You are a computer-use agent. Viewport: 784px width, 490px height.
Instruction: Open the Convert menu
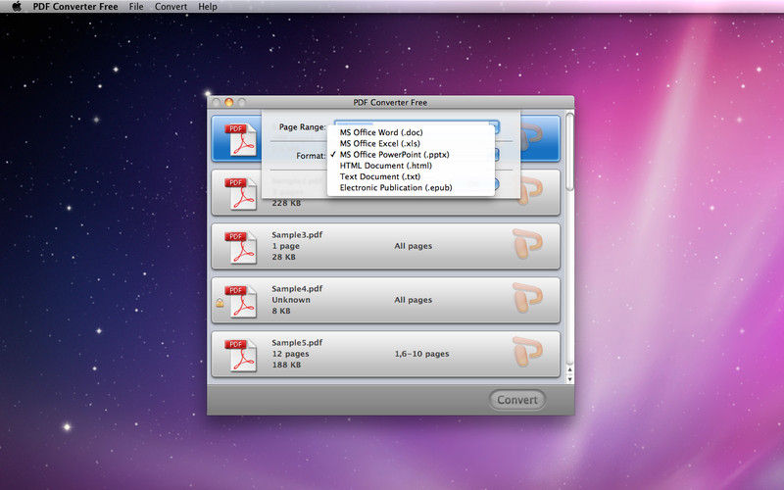pos(171,7)
